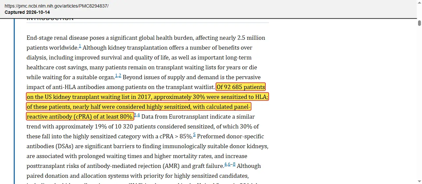This screenshot has height=184, width=422.
Task: Click citation 4 after "graft failure"
Action: (226, 164)
